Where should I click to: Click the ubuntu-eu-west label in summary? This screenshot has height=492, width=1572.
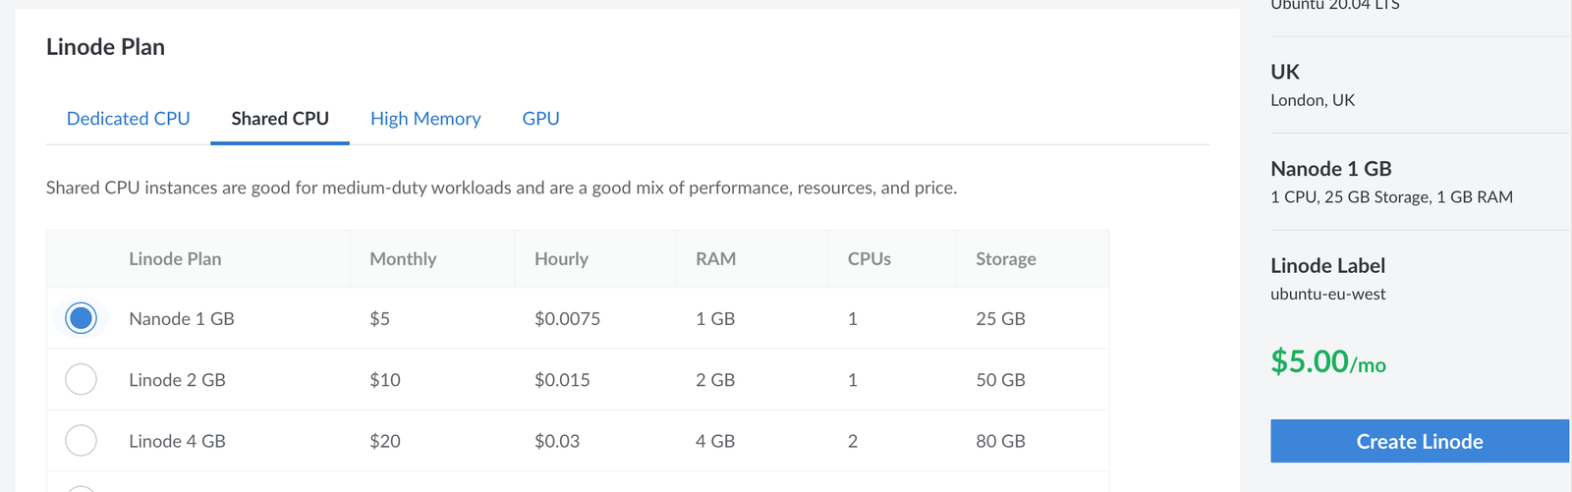pyautogui.click(x=1328, y=294)
